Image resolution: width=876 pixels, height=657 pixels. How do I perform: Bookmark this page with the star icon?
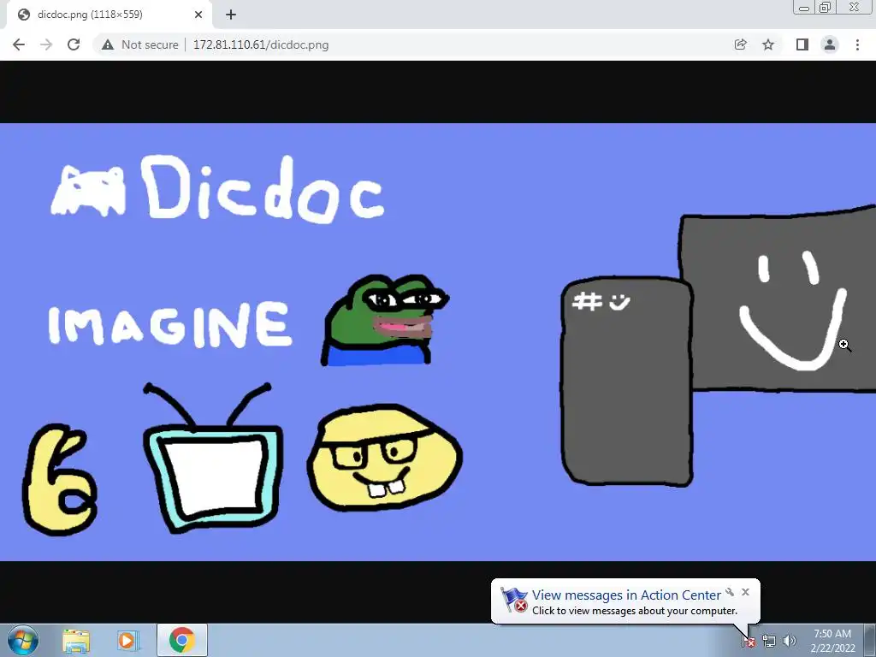point(768,44)
